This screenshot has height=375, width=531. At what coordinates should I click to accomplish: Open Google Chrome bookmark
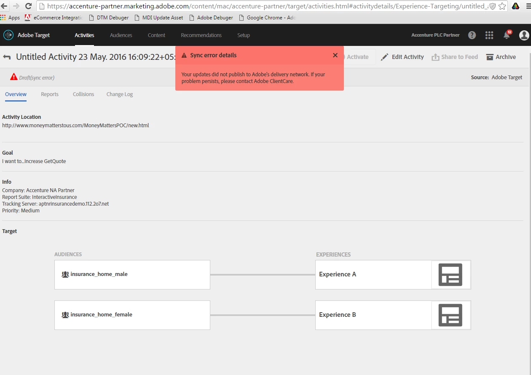click(x=268, y=18)
